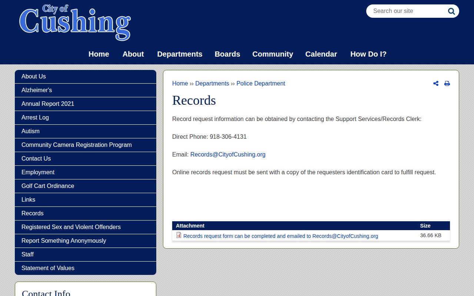
Task: View the Arrest Log page
Action: pos(86,118)
